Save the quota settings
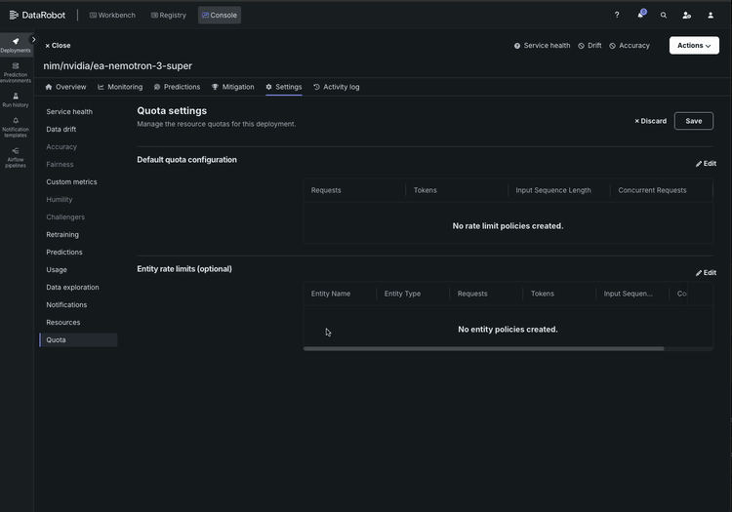This screenshot has width=732, height=512. pos(694,121)
